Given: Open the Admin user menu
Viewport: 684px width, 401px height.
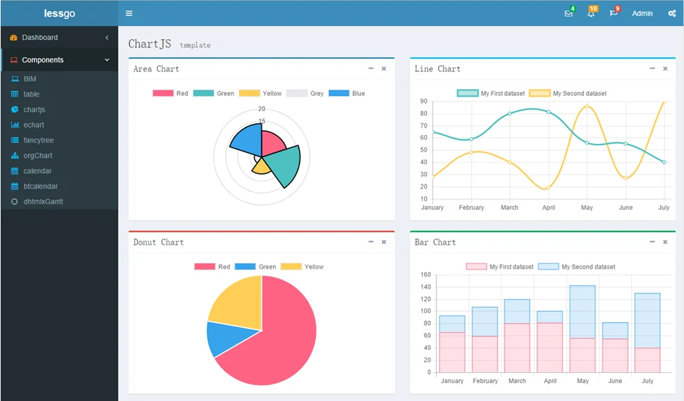Looking at the screenshot, I should pyautogui.click(x=642, y=13).
